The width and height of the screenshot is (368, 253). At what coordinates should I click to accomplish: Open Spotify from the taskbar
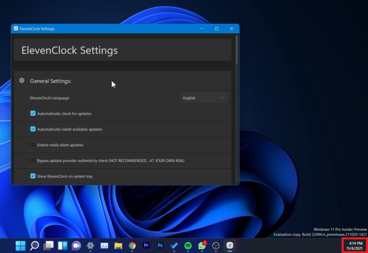188,245
